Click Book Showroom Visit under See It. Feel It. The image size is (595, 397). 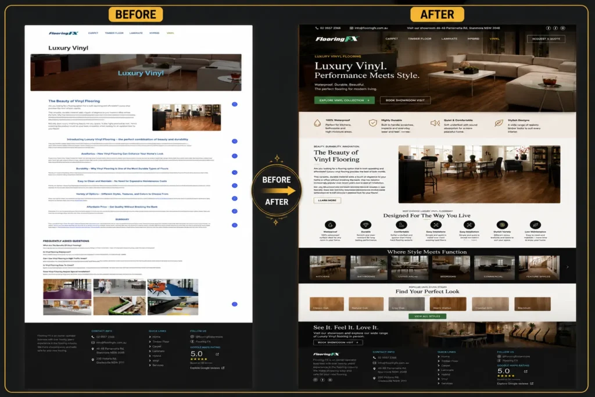(x=338, y=342)
